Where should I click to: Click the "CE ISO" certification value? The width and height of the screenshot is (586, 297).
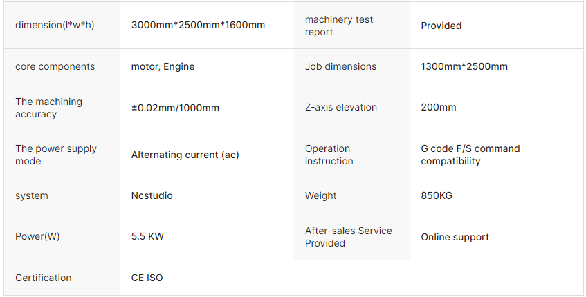click(147, 278)
